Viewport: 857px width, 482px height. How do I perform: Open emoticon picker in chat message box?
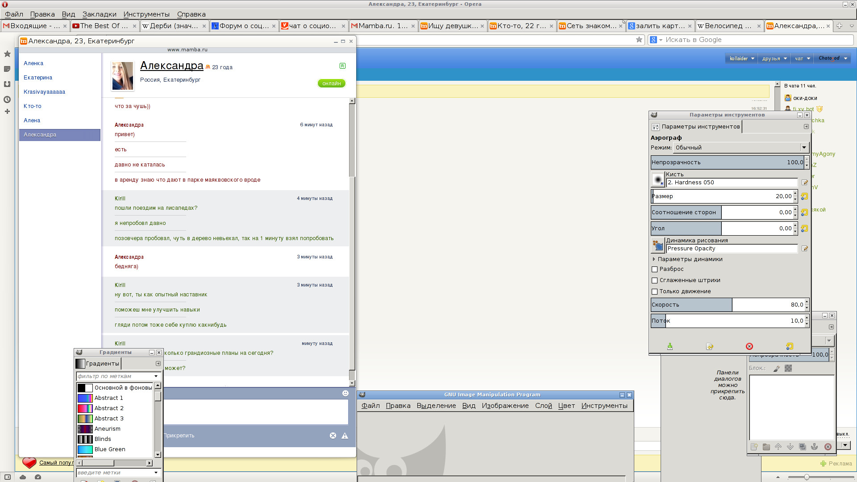point(345,393)
